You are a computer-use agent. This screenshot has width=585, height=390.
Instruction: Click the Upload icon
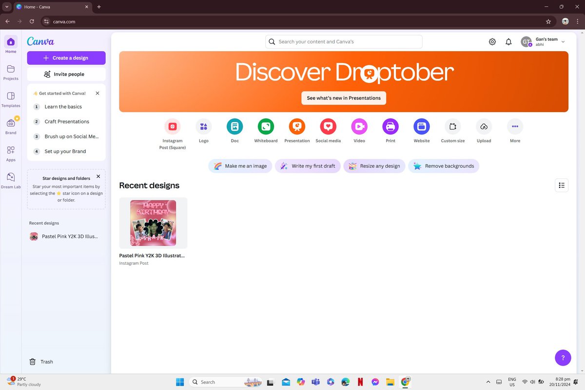(x=484, y=126)
